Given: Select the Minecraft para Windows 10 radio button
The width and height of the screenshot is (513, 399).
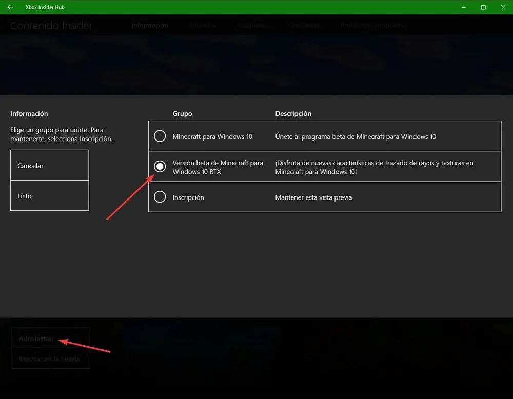Looking at the screenshot, I should (160, 136).
